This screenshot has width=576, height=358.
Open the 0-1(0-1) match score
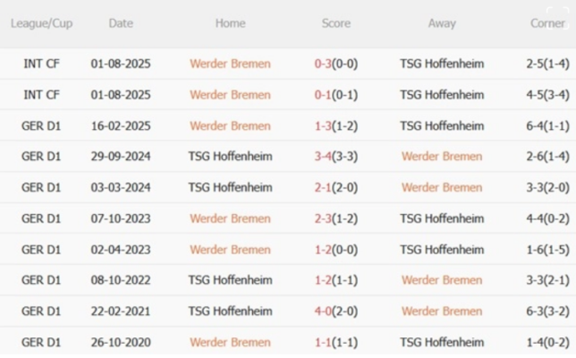click(x=335, y=95)
